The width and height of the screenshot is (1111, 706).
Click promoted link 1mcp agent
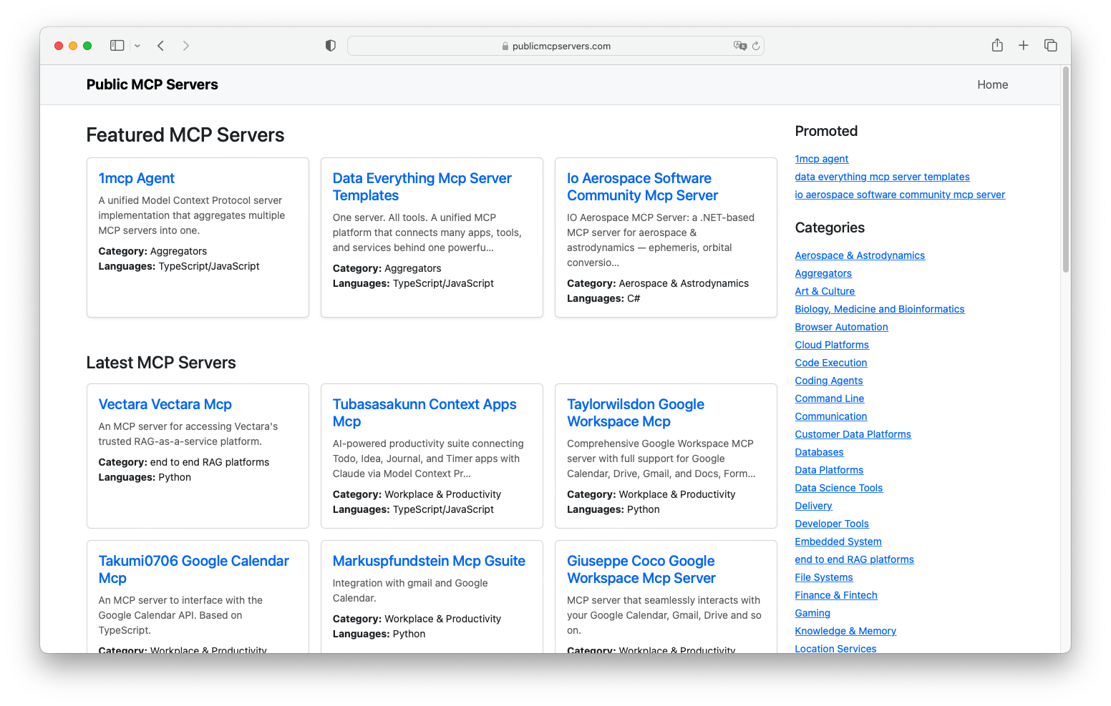coord(821,159)
